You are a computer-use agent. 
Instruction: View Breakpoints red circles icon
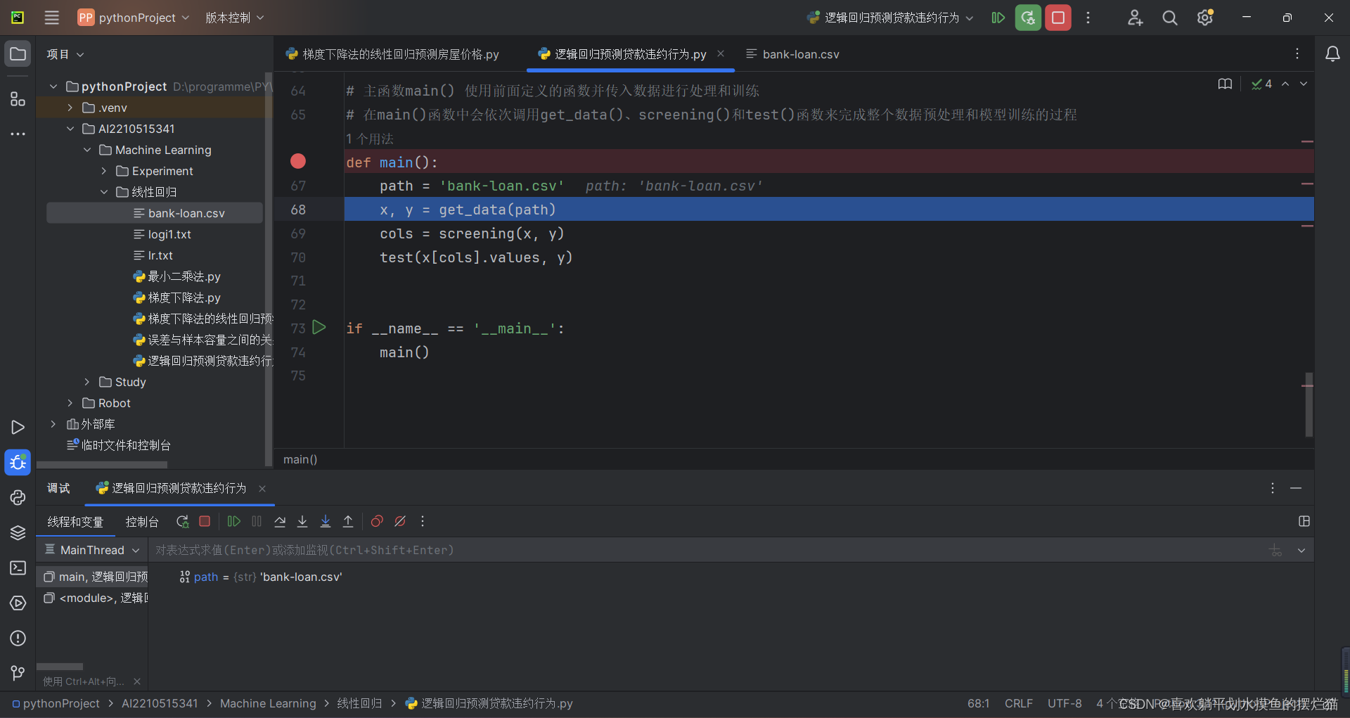coord(377,522)
